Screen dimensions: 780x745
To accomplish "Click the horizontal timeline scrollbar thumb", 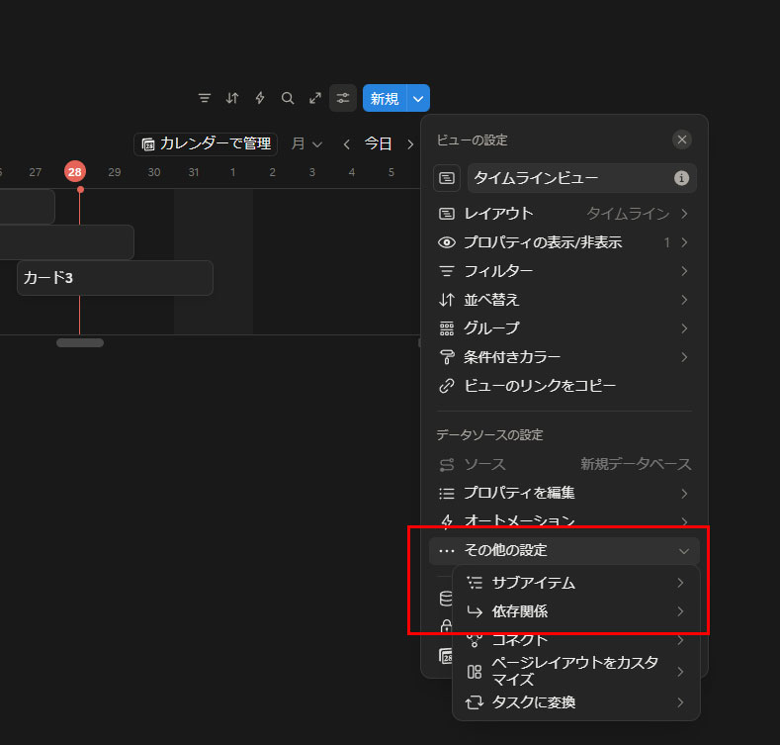I will click(79, 342).
